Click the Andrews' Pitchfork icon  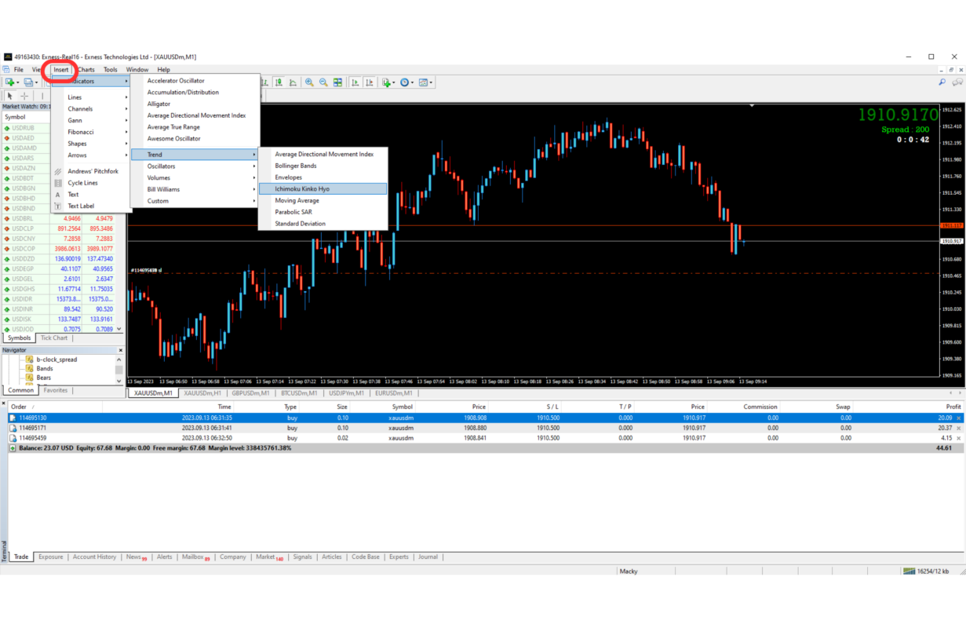pyautogui.click(x=58, y=171)
